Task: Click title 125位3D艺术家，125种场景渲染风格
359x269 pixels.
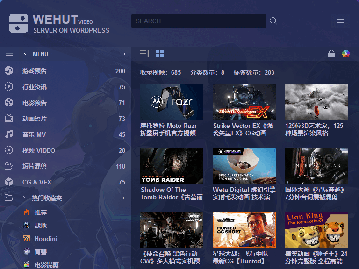Action: click(314, 129)
